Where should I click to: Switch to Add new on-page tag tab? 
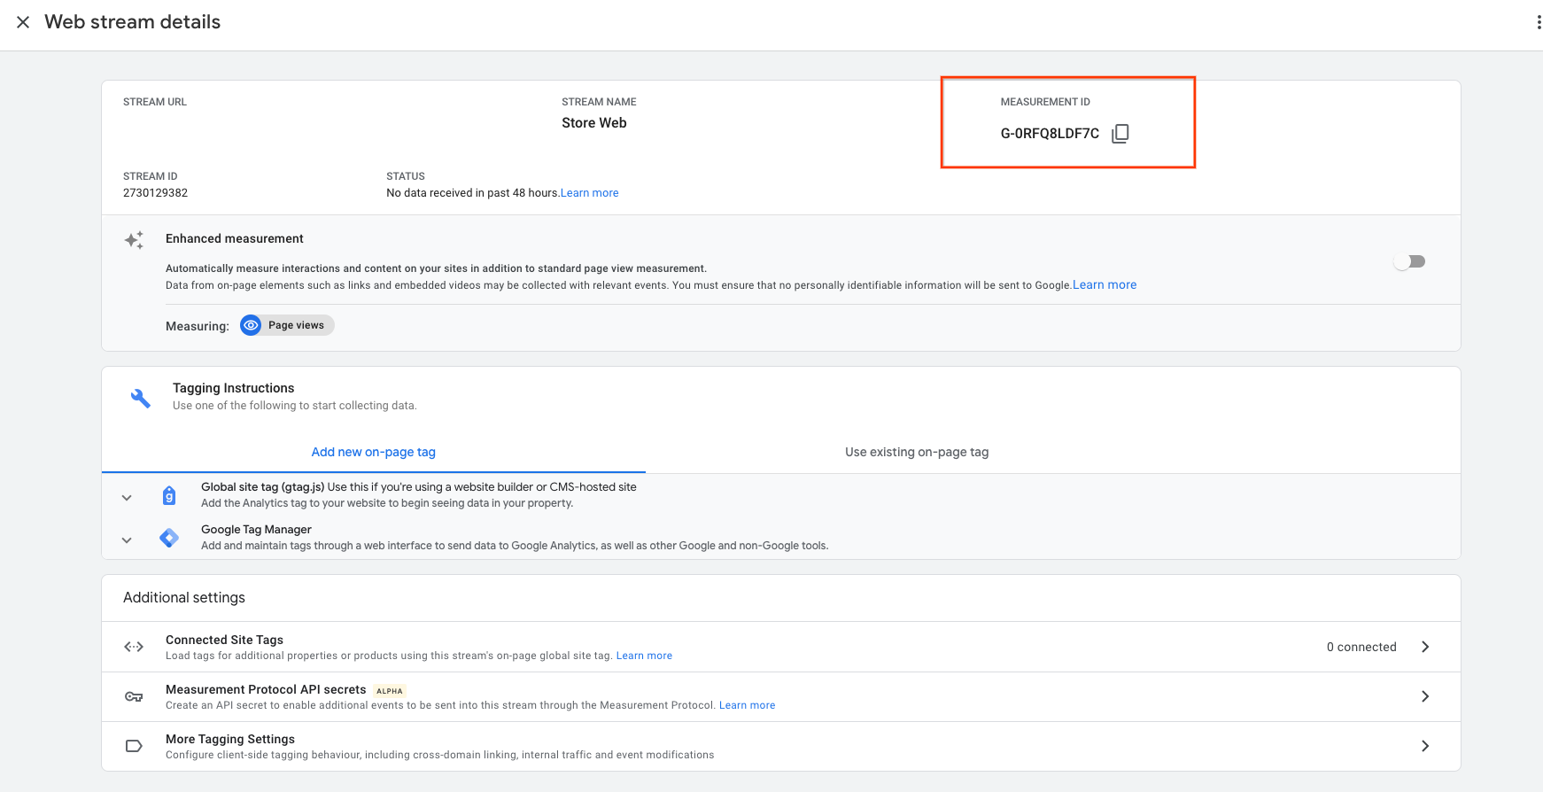(373, 452)
